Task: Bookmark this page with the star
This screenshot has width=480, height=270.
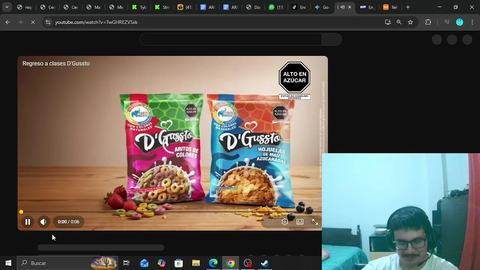Action: [x=410, y=22]
